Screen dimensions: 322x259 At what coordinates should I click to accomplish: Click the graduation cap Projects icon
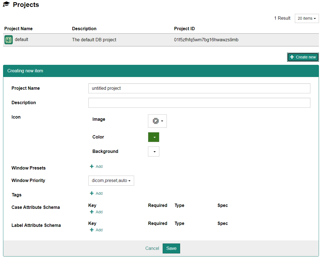pos(6,5)
